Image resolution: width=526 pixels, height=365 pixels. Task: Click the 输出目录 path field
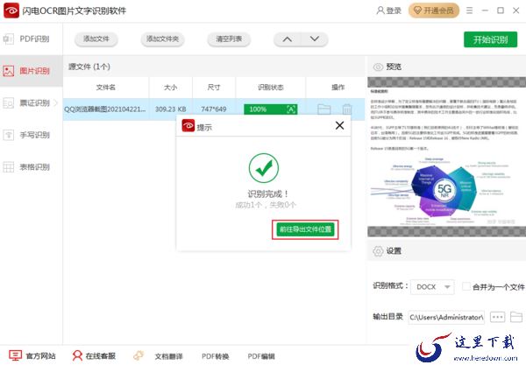446,317
